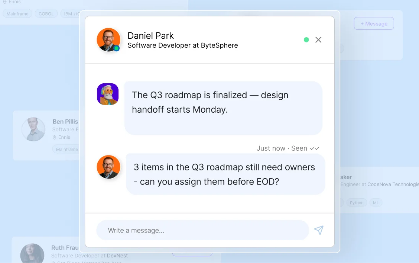This screenshot has width=419, height=263.
Task: Focus the Write a message input field
Action: 202,230
